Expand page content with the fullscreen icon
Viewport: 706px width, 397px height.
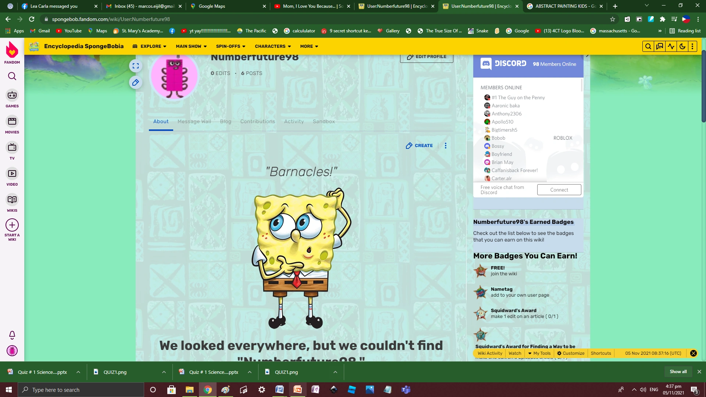(136, 66)
